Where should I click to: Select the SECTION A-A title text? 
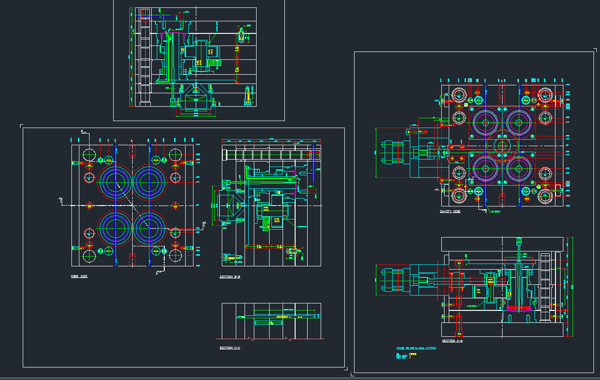tap(452, 341)
